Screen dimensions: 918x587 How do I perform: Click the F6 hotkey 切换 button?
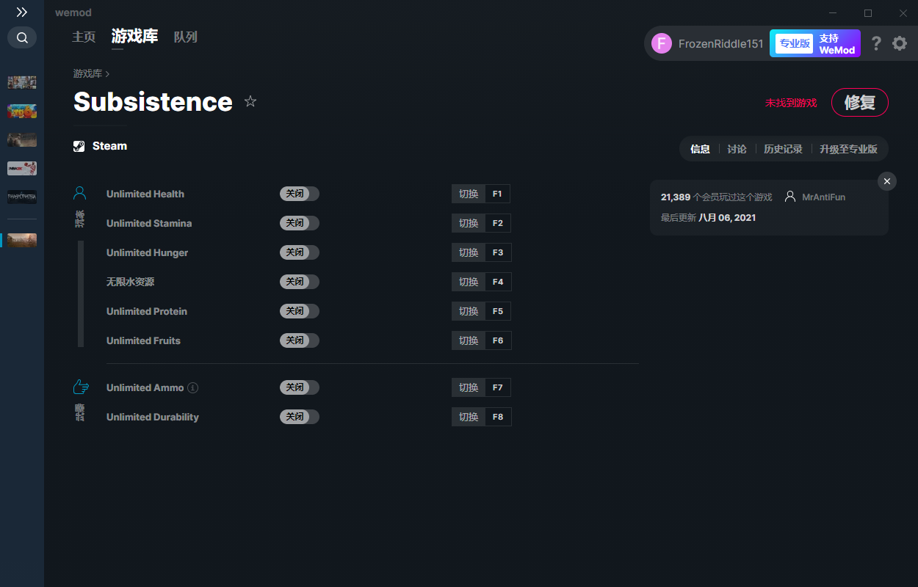click(x=481, y=340)
